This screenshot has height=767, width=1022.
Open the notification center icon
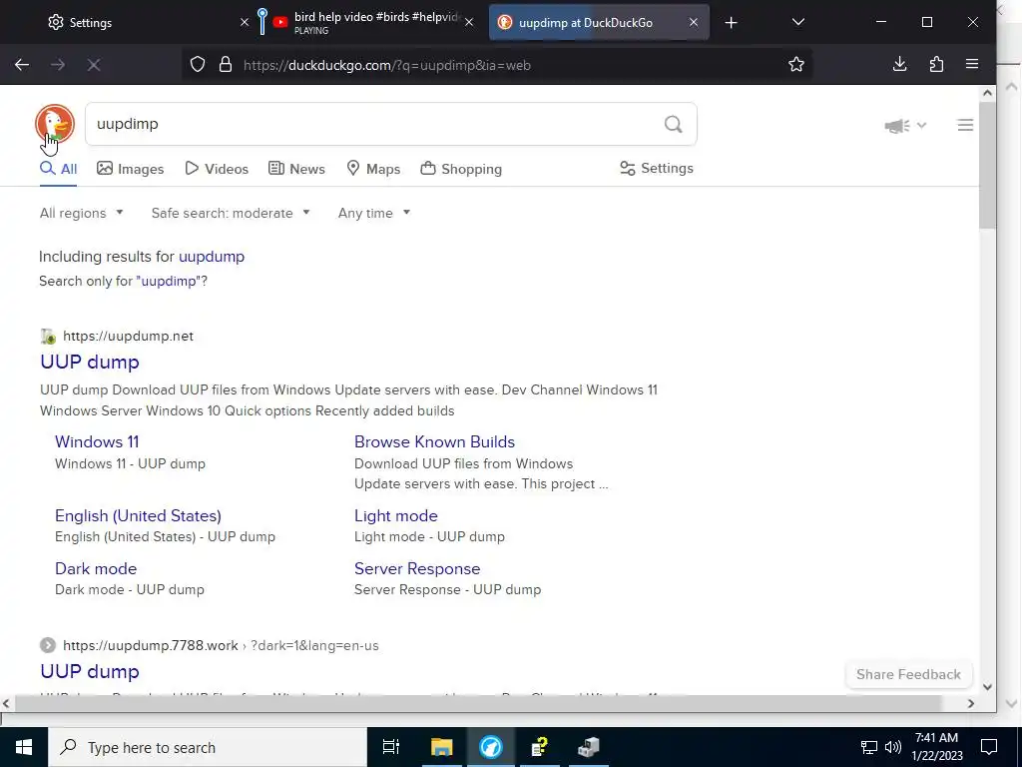point(989,747)
